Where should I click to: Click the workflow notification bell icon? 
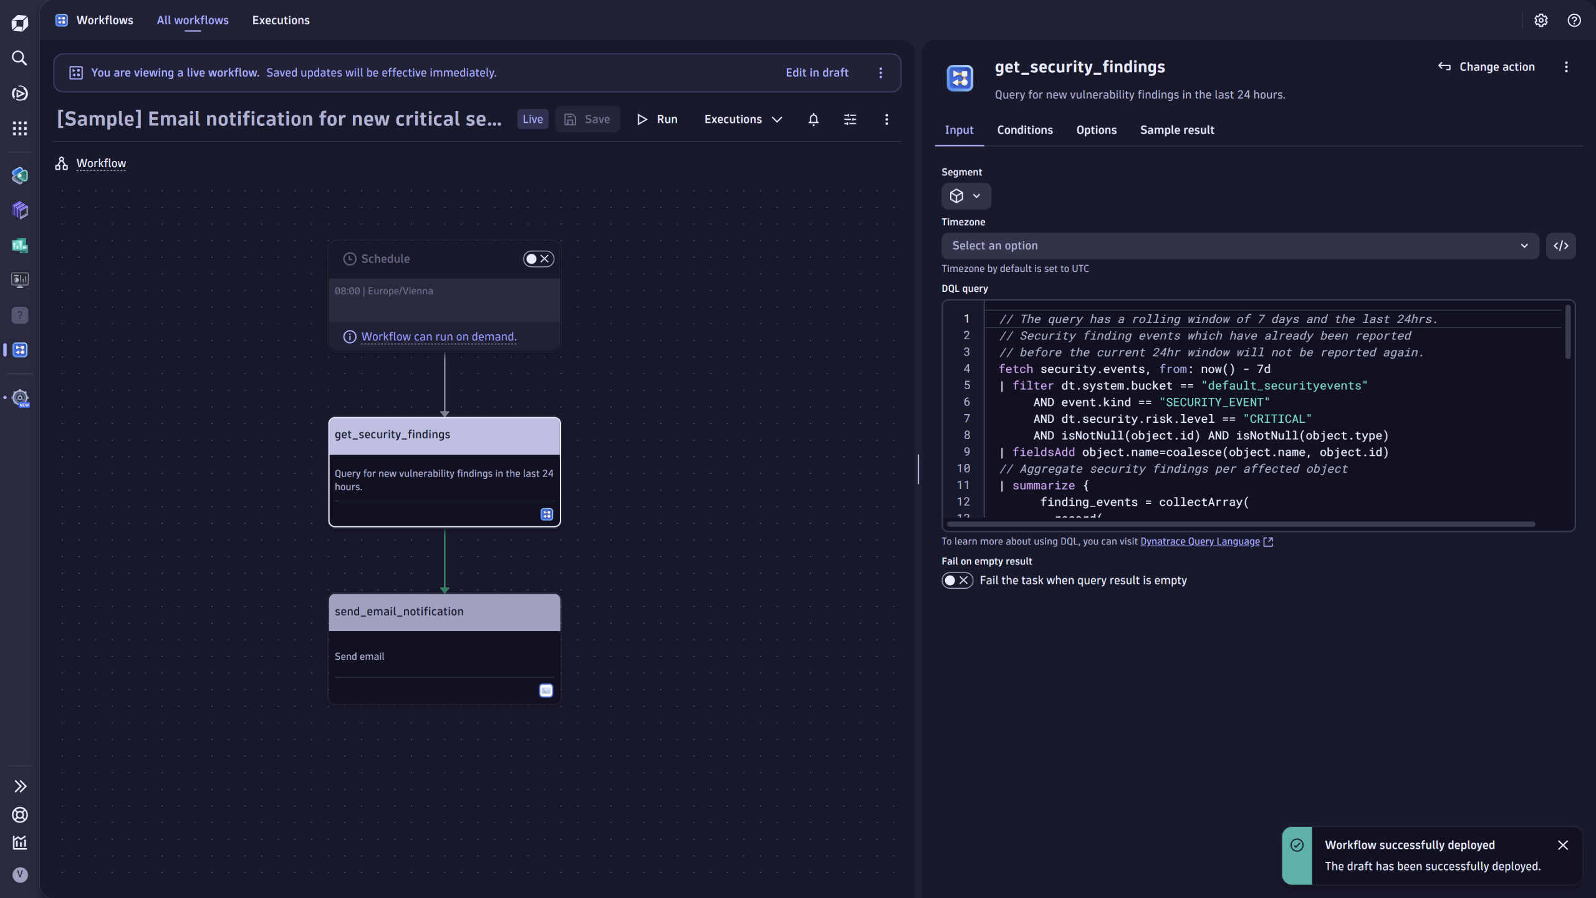(813, 119)
